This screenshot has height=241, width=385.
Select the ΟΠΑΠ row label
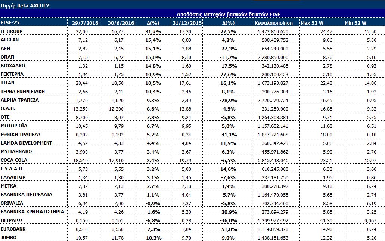pos(8,57)
